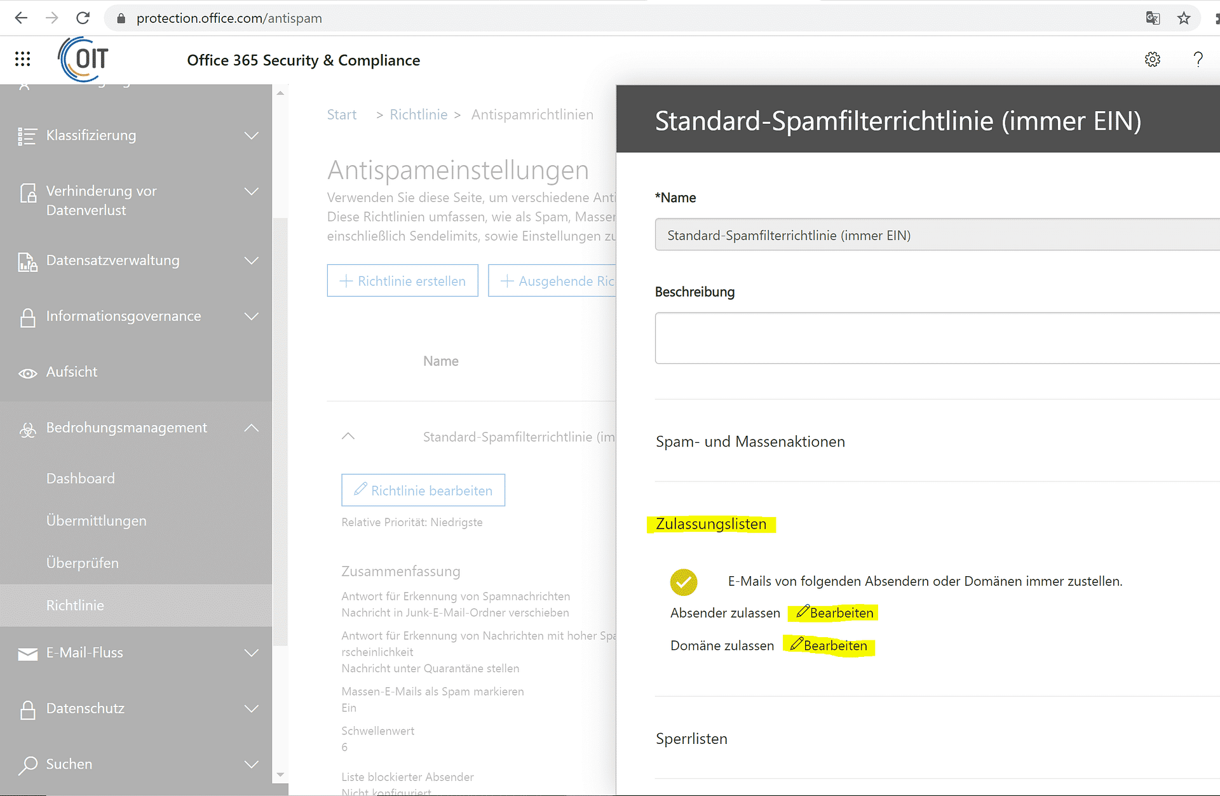Click the Richtlinie erstellen button
Viewport: 1220px width, 796px height.
(403, 281)
